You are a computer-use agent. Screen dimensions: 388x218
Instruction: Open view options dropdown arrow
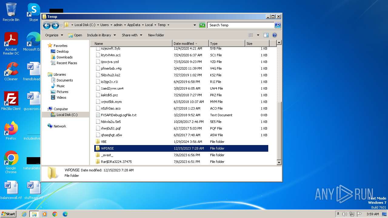258,35
